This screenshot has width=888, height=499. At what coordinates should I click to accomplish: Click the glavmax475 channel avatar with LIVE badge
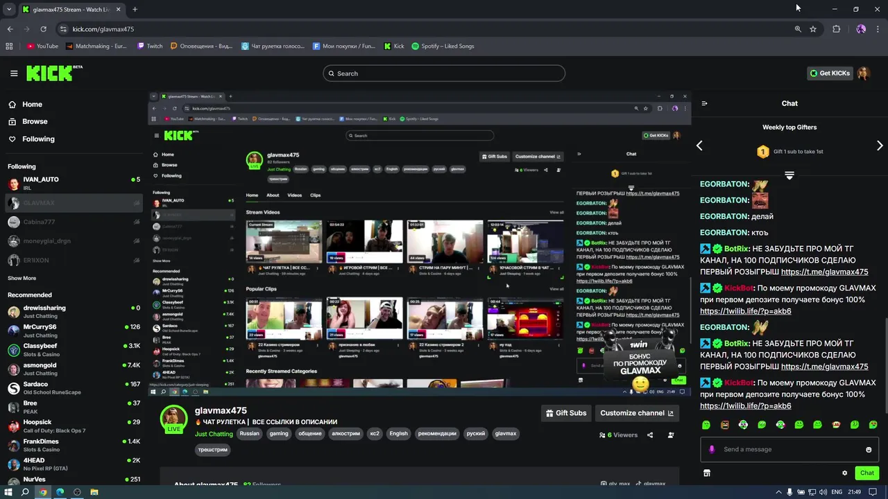pyautogui.click(x=173, y=420)
